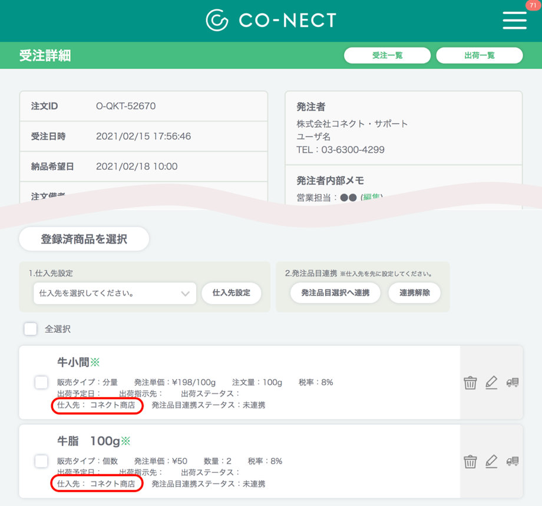This screenshot has height=506, width=542.
Task: Click the 登録済商品を選択 button
Action: [84, 239]
